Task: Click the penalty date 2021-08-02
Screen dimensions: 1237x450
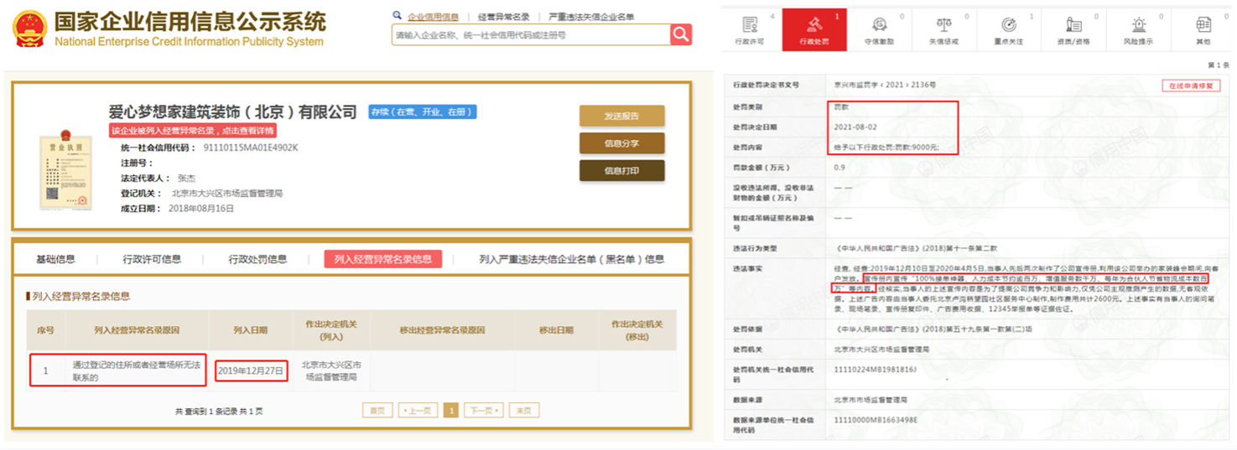Action: 855,127
